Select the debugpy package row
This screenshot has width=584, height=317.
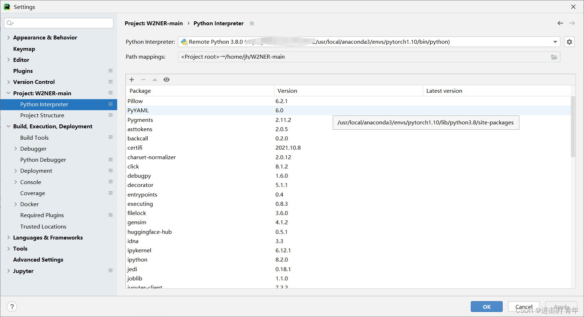pos(348,176)
